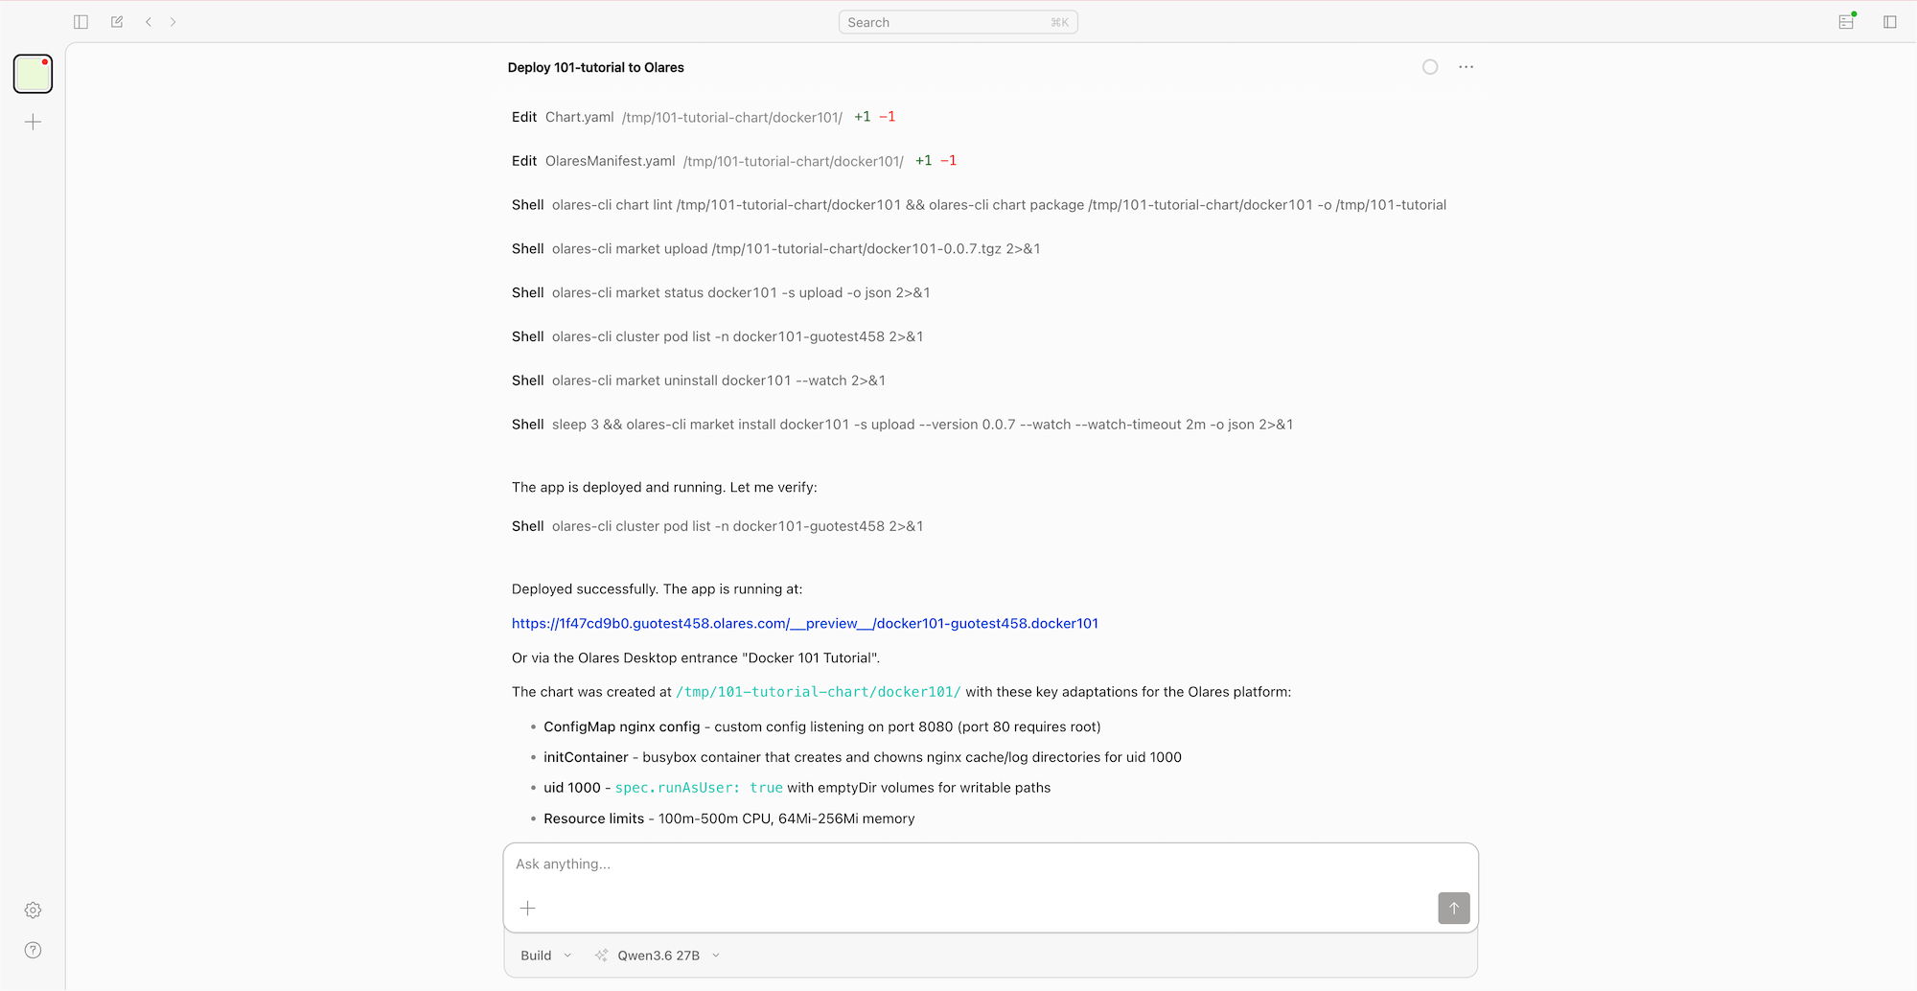1917x991 pixels.
Task: Click 'The app is deployed and running' text
Action: coord(664,488)
